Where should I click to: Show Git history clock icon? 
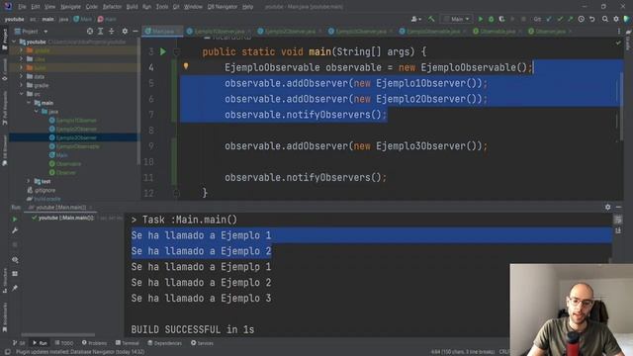(x=581, y=19)
